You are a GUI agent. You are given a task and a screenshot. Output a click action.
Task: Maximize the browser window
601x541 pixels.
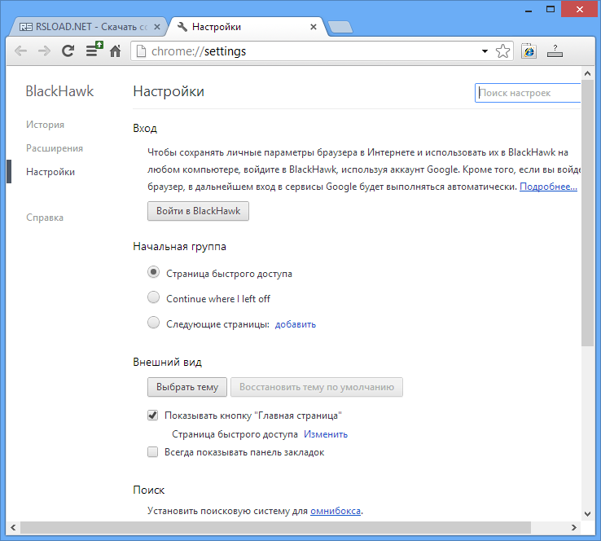coord(551,9)
